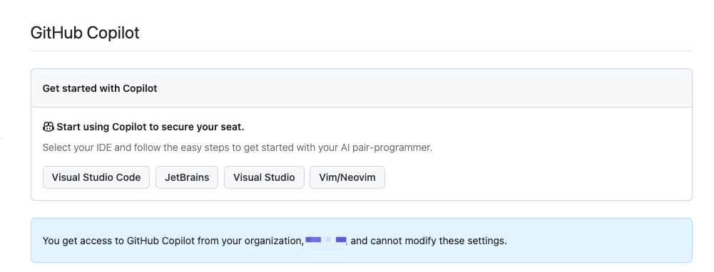Choose the Visual Studio Code IDE button

96,177
